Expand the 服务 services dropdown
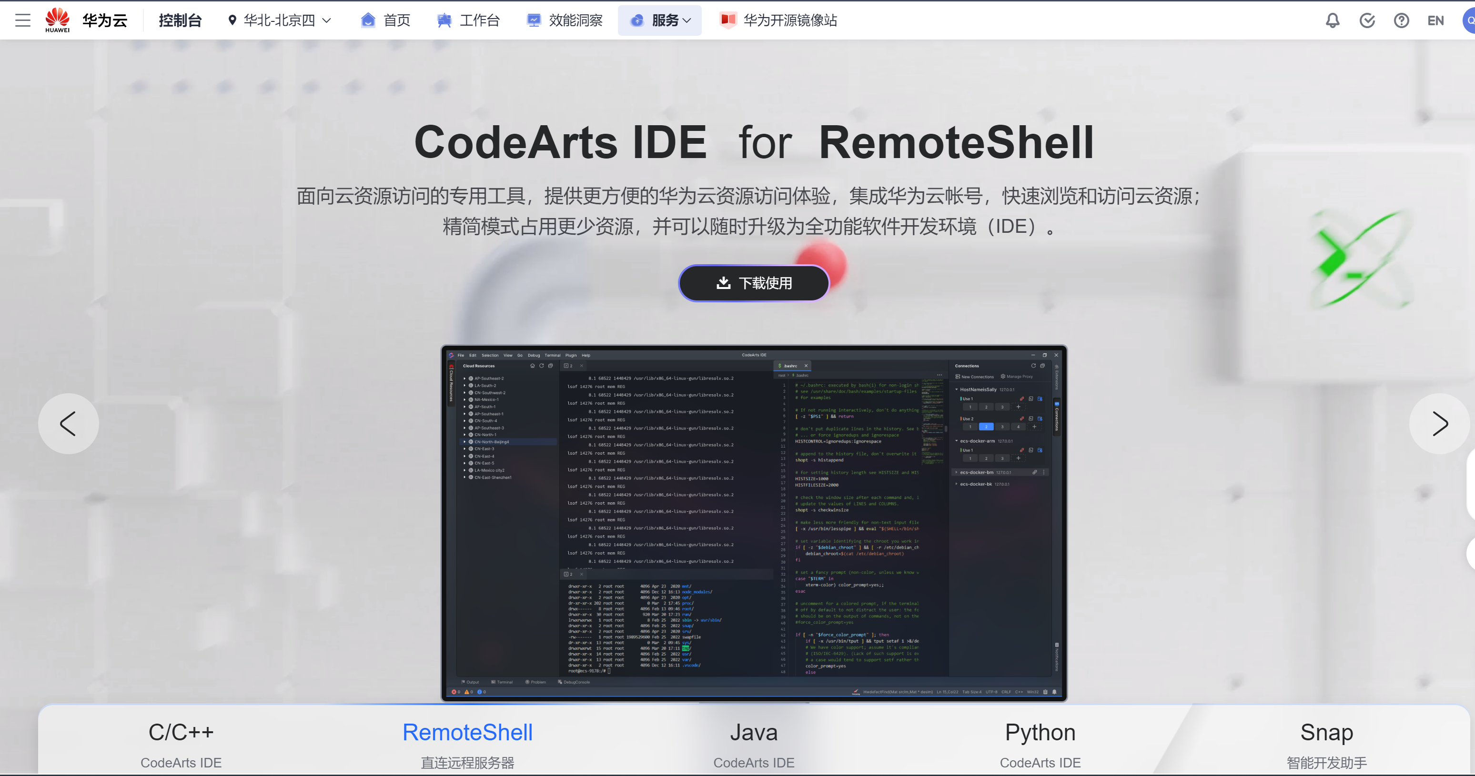The width and height of the screenshot is (1475, 776). [660, 20]
